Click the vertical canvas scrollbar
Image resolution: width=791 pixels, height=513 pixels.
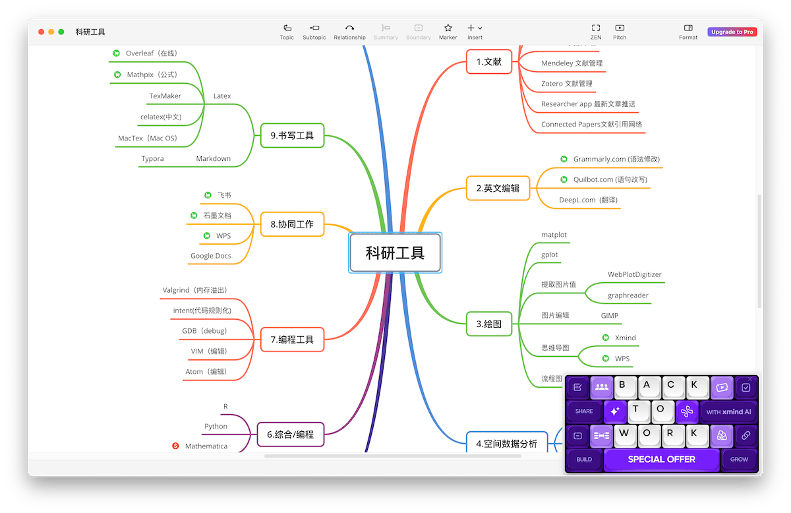tap(760, 251)
